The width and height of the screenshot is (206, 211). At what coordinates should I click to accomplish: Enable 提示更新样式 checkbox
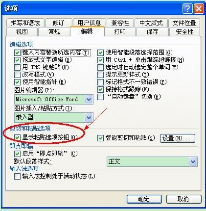pos(100,75)
